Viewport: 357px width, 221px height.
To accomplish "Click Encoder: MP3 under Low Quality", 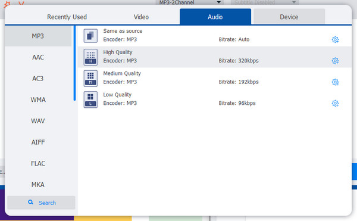I will pos(120,103).
